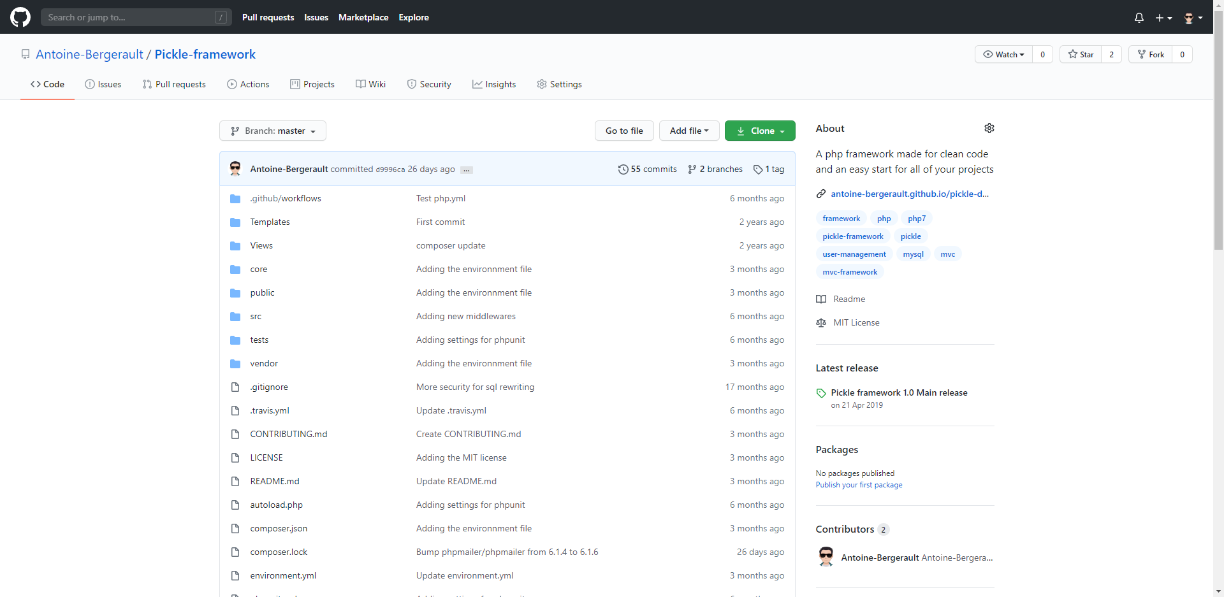Open the commit hash d9996ca
The width and height of the screenshot is (1224, 597).
tap(390, 169)
